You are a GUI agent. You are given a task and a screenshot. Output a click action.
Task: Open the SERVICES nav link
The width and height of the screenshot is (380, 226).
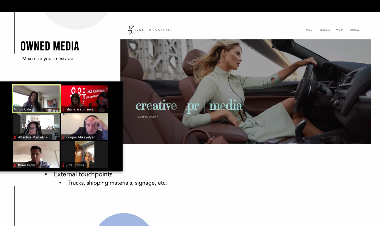325,30
